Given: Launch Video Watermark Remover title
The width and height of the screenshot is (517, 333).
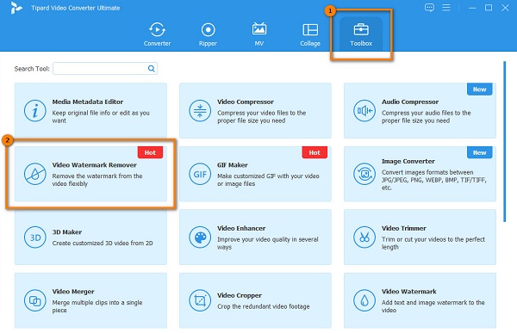Looking at the screenshot, I should pos(94,165).
